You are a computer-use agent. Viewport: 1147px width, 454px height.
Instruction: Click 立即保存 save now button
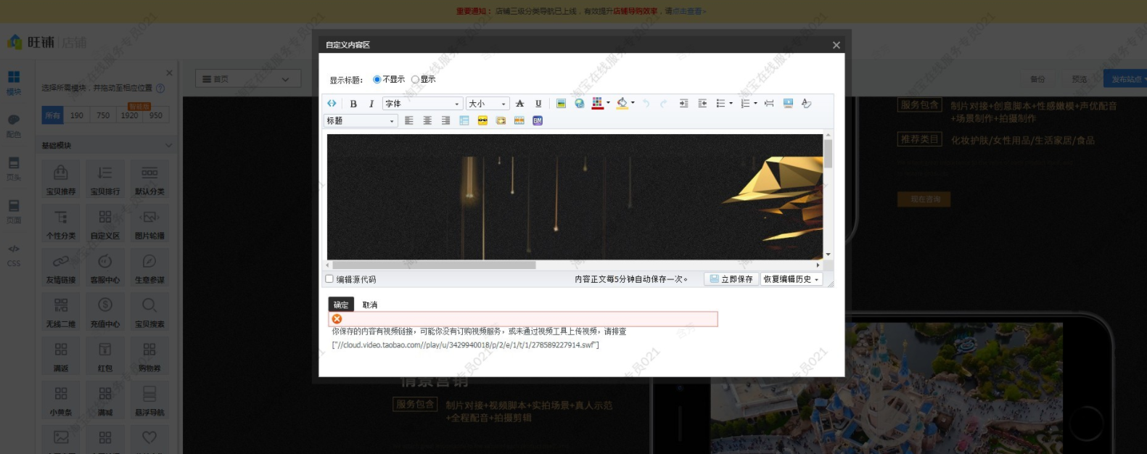(731, 279)
